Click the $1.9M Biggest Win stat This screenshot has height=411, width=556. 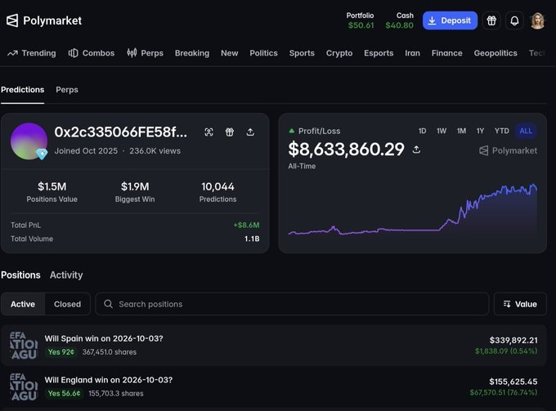pyautogui.click(x=135, y=192)
